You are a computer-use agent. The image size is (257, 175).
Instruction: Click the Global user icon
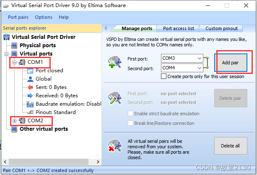[30, 79]
